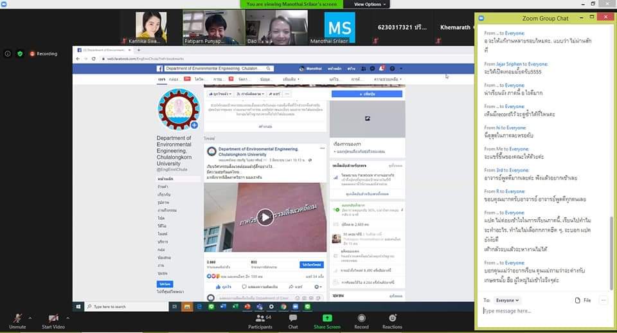Select the MS Manothai Srilaor tile

tap(339, 27)
